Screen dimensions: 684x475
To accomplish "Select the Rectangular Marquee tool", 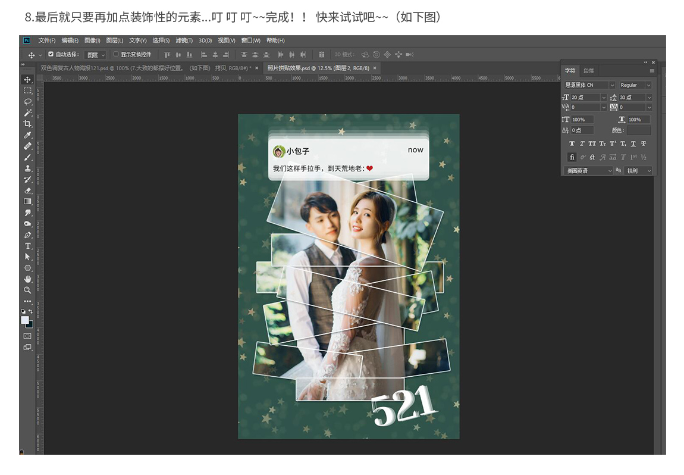I will click(x=27, y=90).
